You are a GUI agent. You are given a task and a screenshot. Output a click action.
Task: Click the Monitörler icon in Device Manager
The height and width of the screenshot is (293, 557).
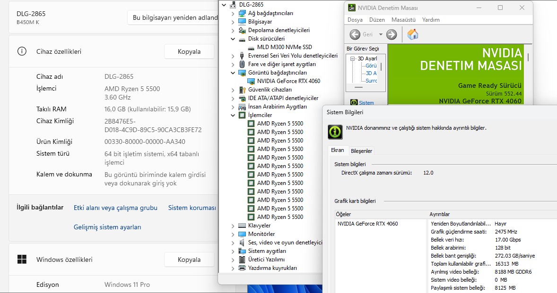(242, 234)
